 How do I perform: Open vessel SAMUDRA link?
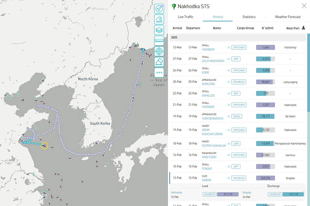(x=208, y=84)
